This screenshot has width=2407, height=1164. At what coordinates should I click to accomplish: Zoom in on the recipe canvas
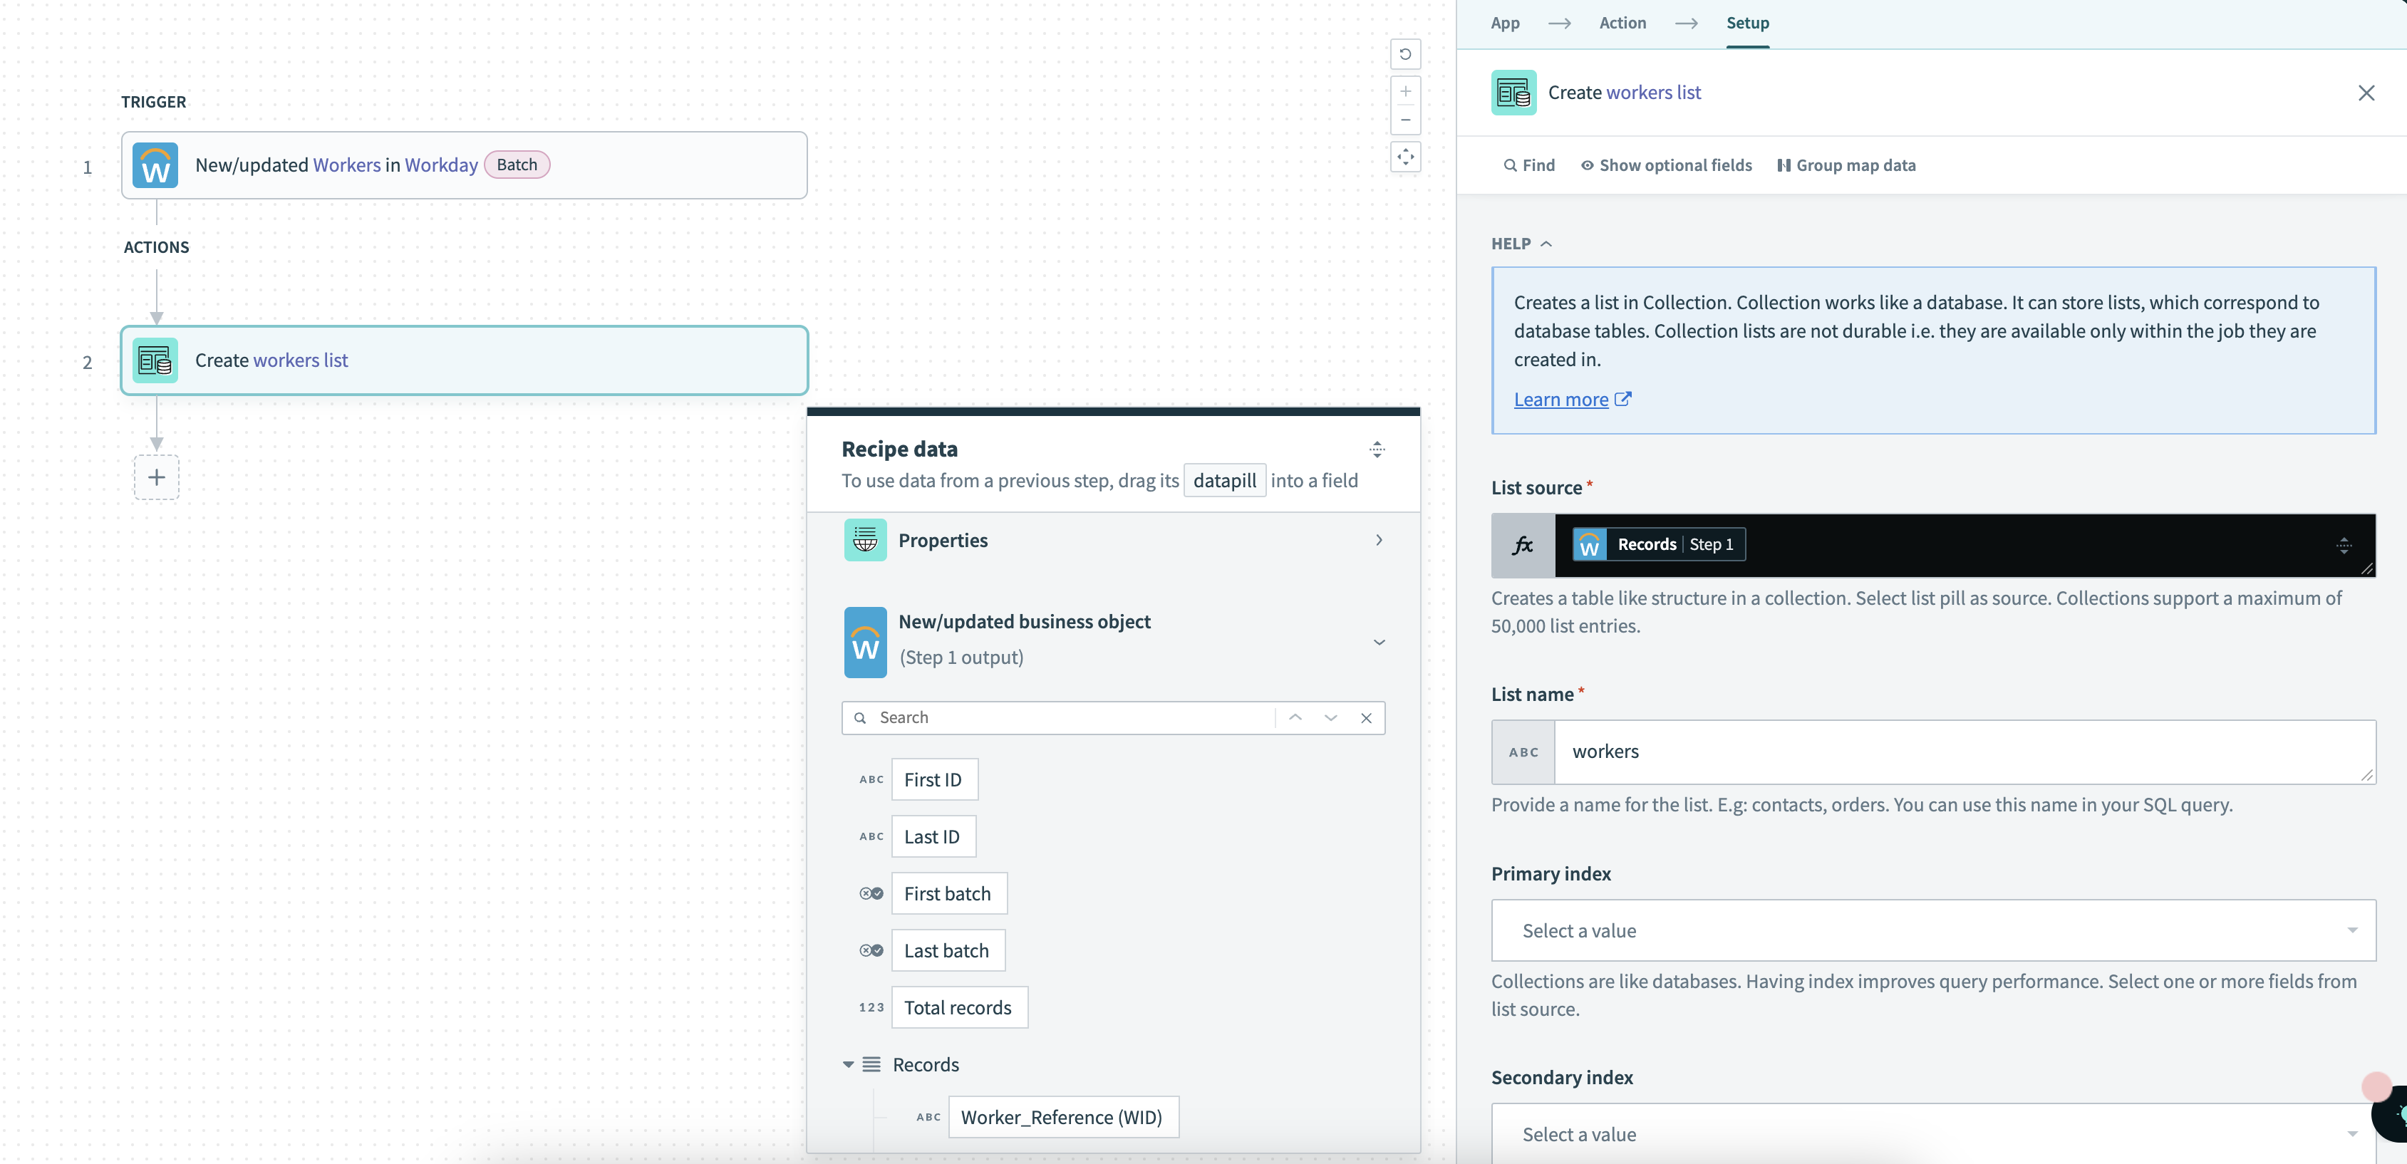pos(1405,92)
